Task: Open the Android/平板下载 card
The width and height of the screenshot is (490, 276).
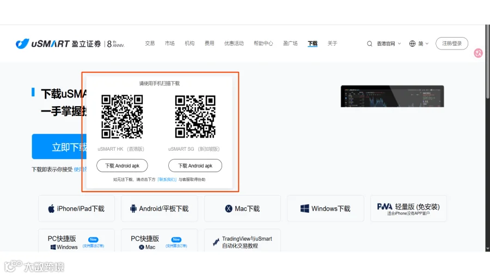Action: point(160,208)
